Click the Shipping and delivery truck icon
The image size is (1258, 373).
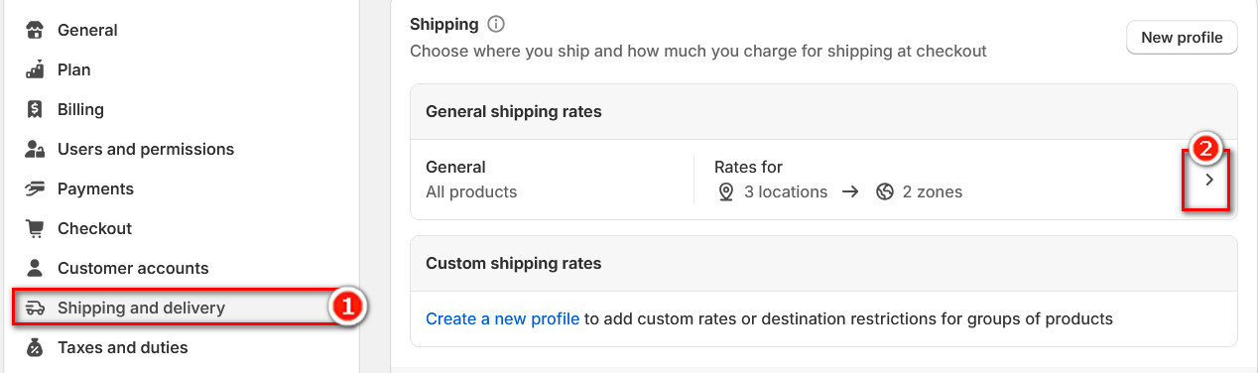[x=36, y=308]
